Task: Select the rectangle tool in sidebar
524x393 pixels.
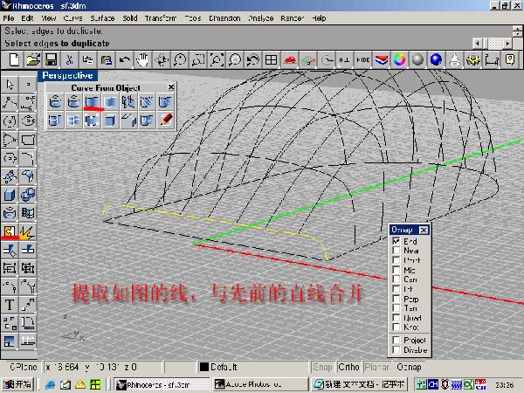Action: point(28,140)
